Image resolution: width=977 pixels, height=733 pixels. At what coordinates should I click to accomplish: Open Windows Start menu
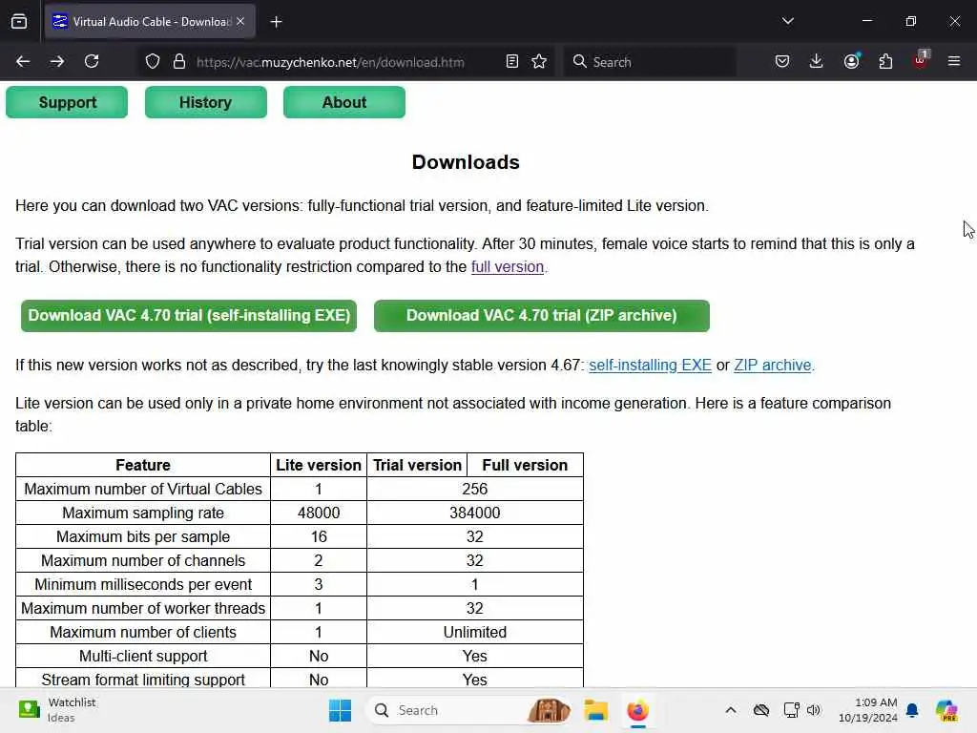coord(341,710)
